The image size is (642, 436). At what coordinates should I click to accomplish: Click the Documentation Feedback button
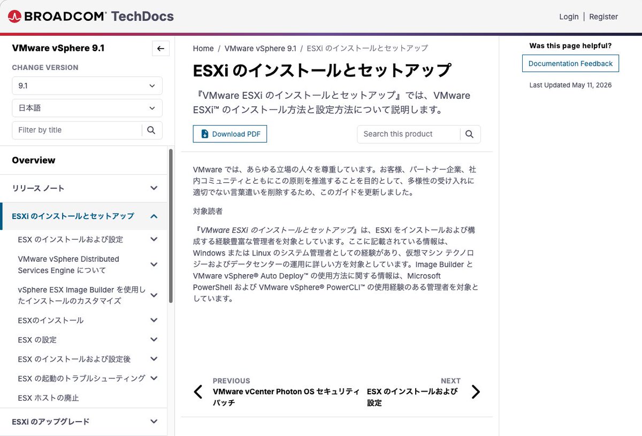(570, 64)
